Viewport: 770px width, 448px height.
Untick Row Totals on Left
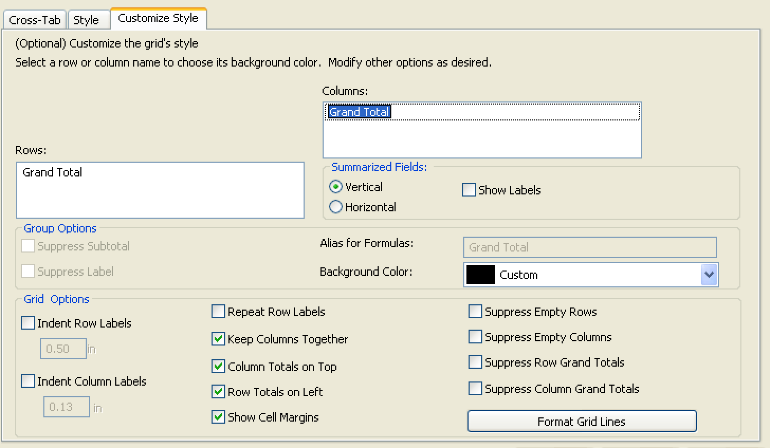click(218, 392)
